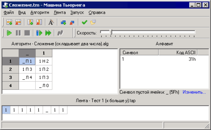The height and width of the screenshot is (130, 211).
Task: Click the delete row toolbar icon
Action: pos(18,22)
